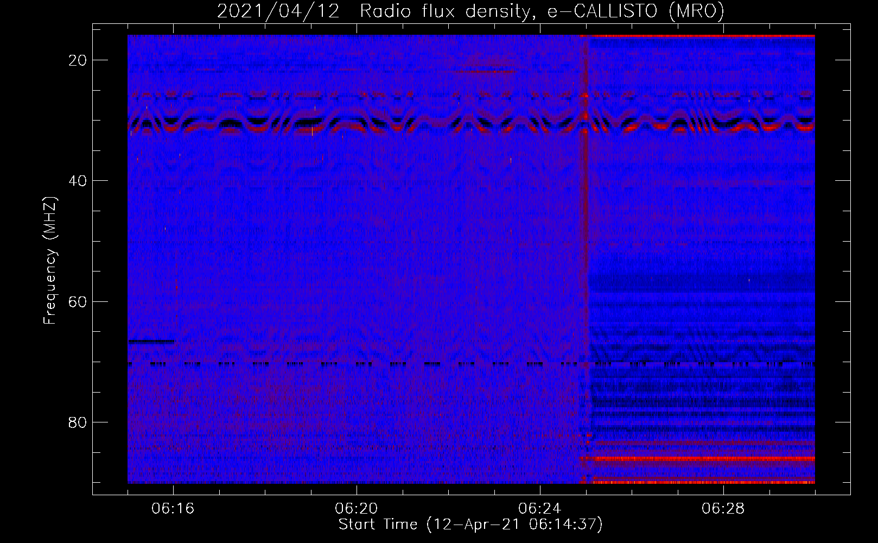This screenshot has height=543, width=878.
Task: Click the plot title '2021/04/12 Radio flux density'
Action: [x=470, y=11]
